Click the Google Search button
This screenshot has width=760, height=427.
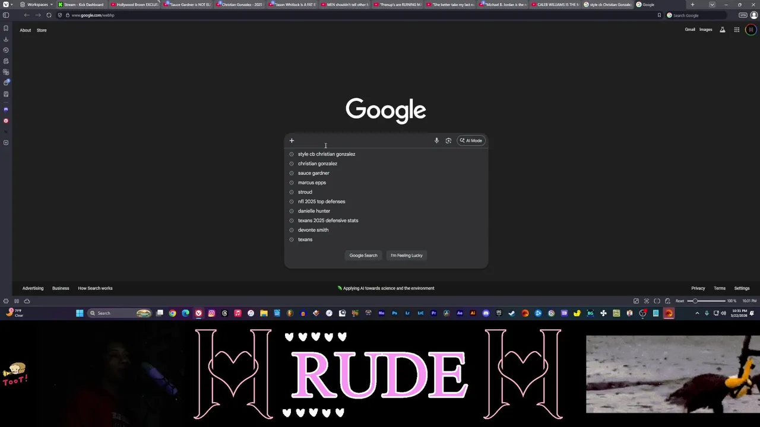[363, 256]
